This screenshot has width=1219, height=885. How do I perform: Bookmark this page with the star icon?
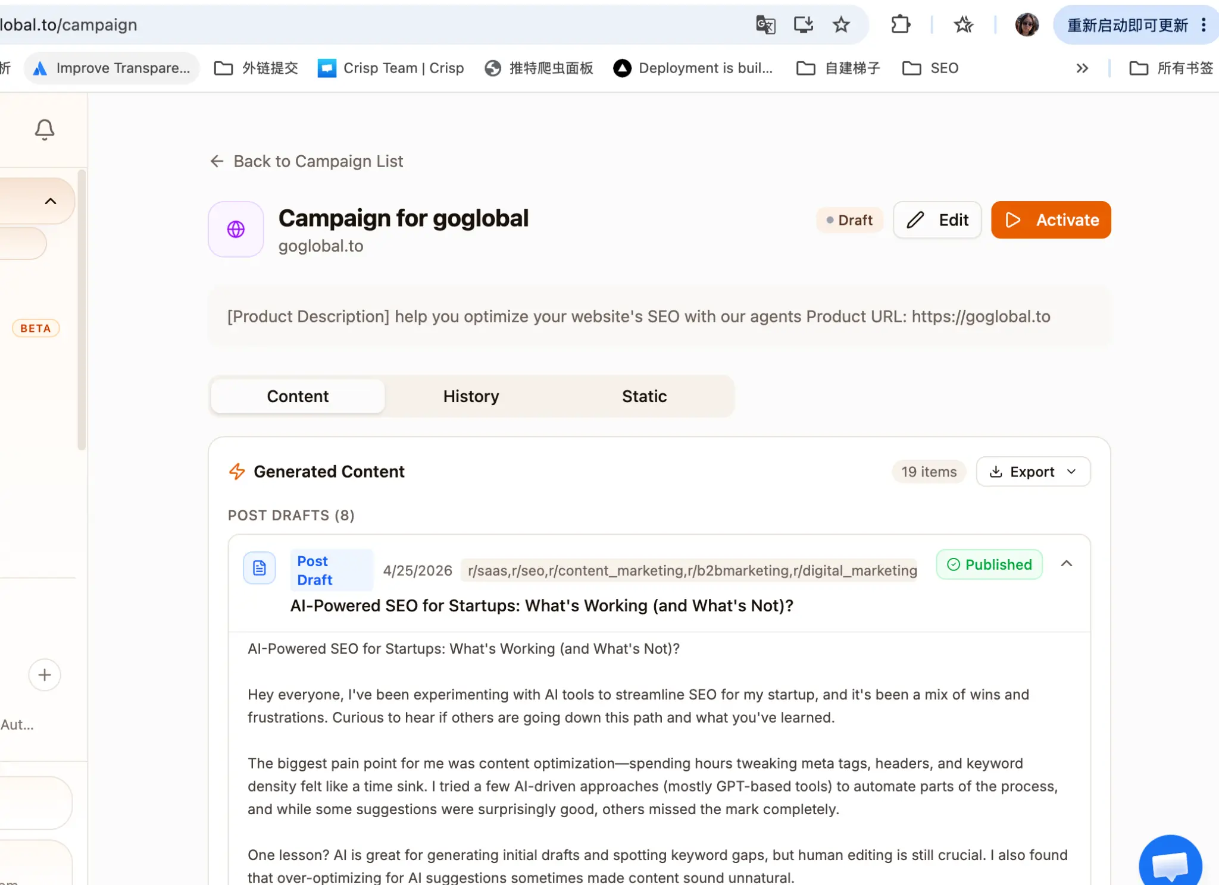(x=841, y=25)
